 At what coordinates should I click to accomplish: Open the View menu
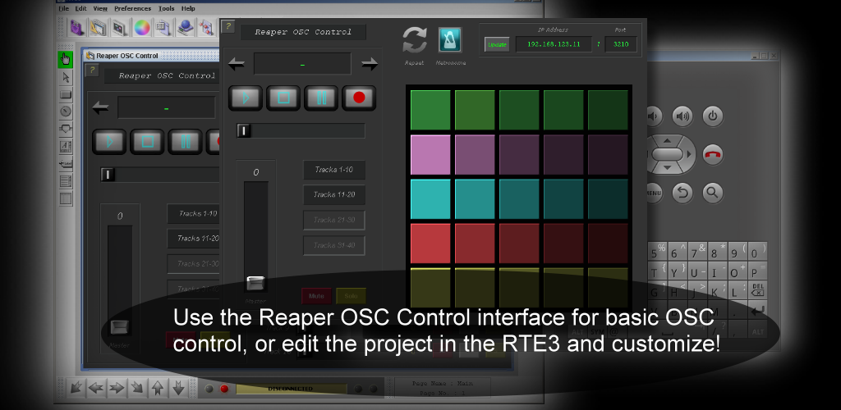click(x=100, y=8)
